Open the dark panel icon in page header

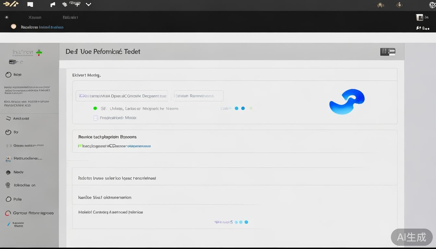point(388,52)
